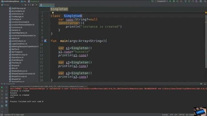The width and height of the screenshot is (207, 116).
Task: Open FindMyAge.kt in the project tree
Action: point(16,16)
